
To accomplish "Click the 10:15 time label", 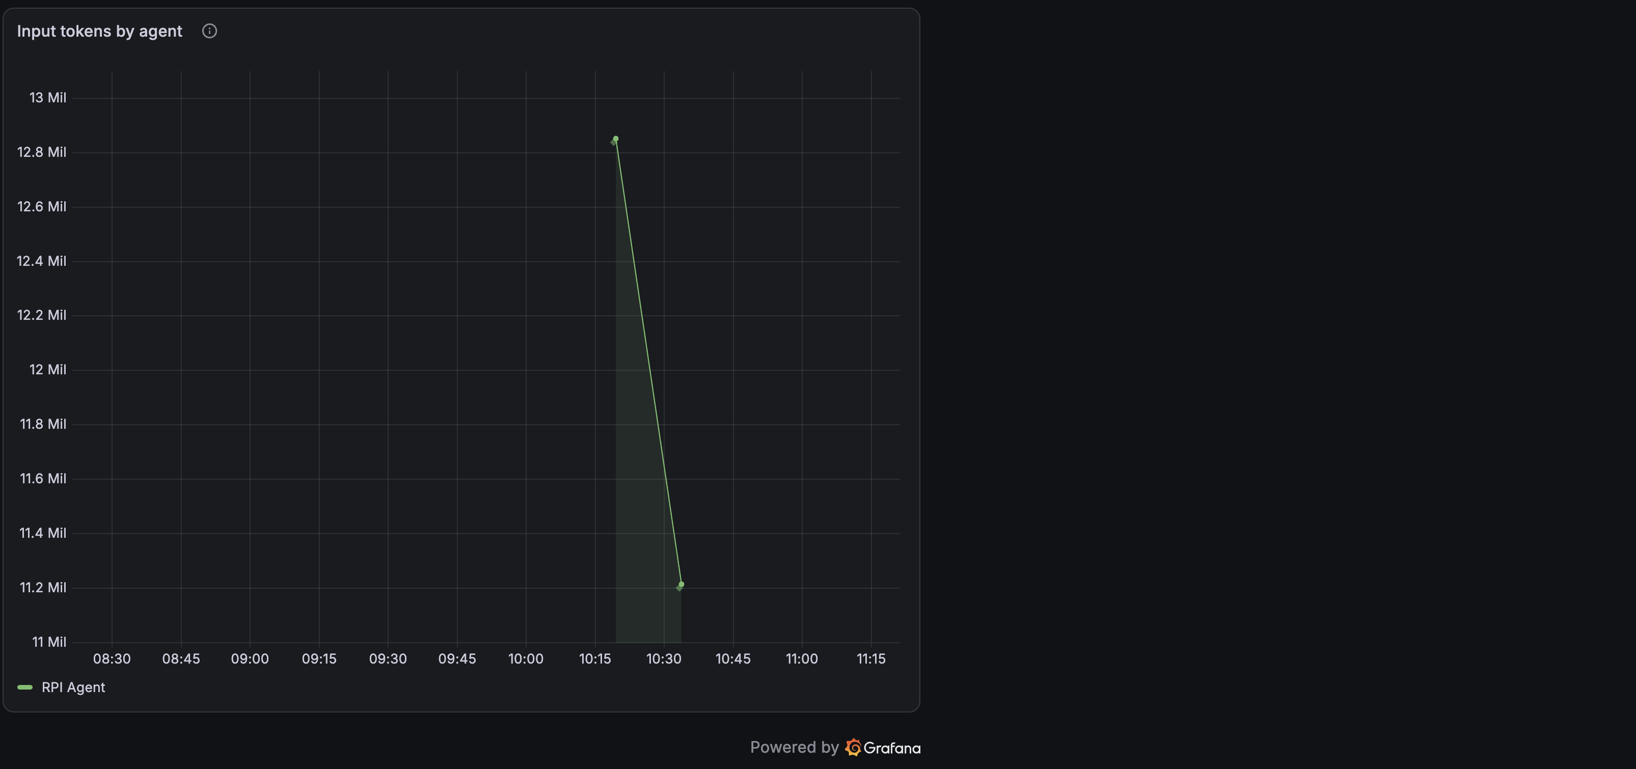I will tap(595, 659).
